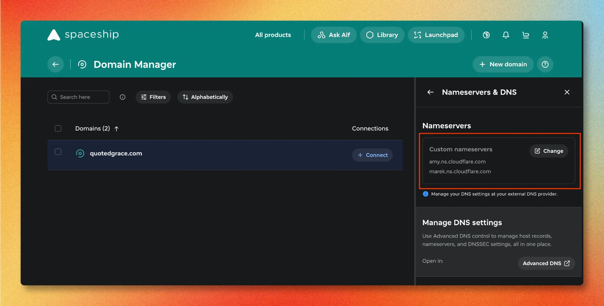
Task: Click the search info icon
Action: click(123, 97)
